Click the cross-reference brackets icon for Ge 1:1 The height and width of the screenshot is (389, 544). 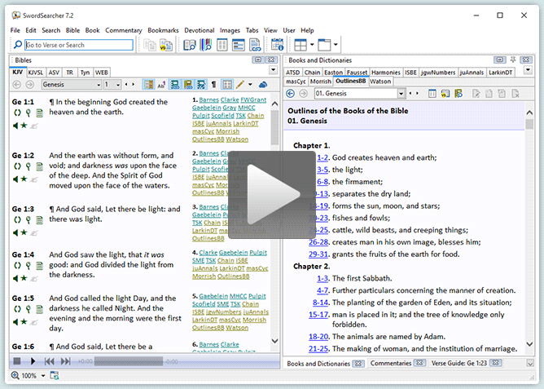17,113
